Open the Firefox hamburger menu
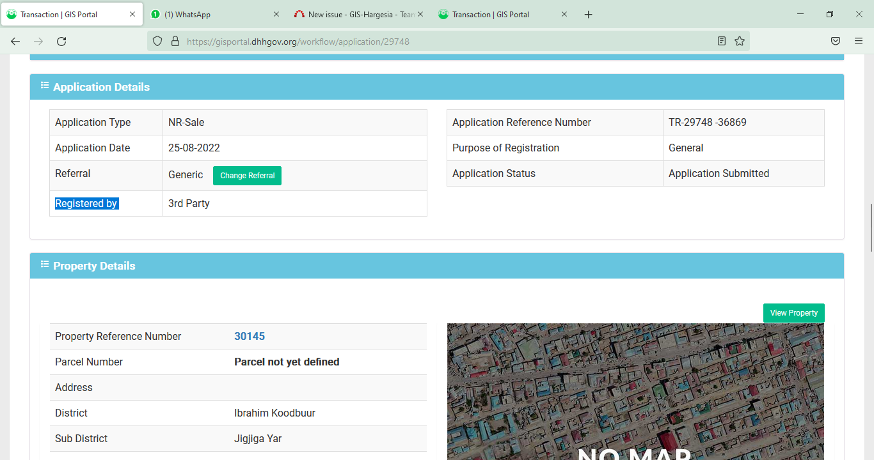874x460 pixels. (x=859, y=41)
